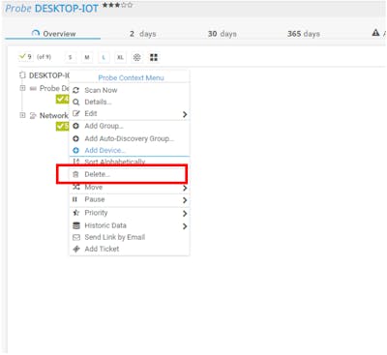The width and height of the screenshot is (387, 355).
Task: Choose Details... from context menu
Action: [130, 103]
